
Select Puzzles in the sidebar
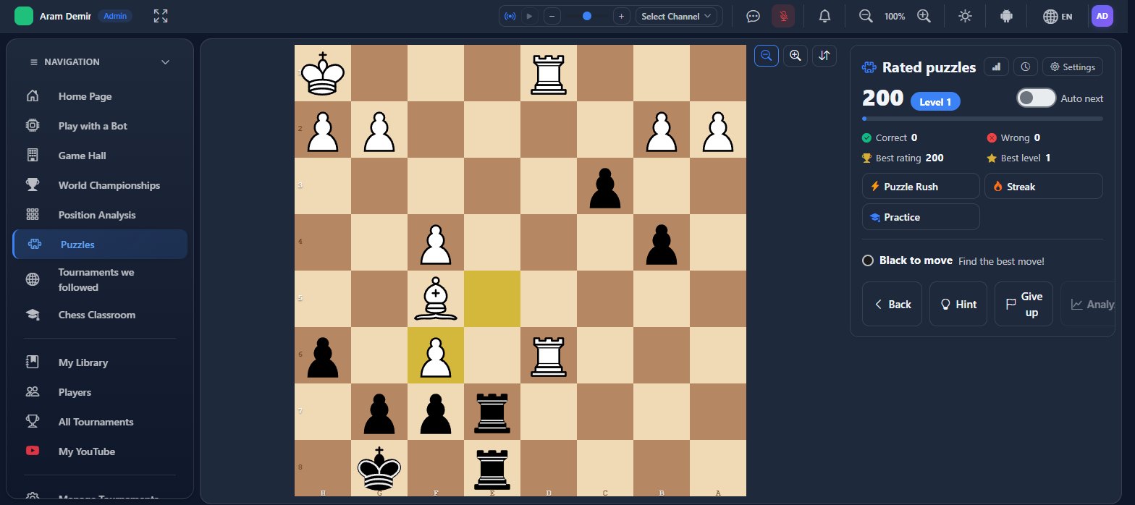[x=100, y=245]
